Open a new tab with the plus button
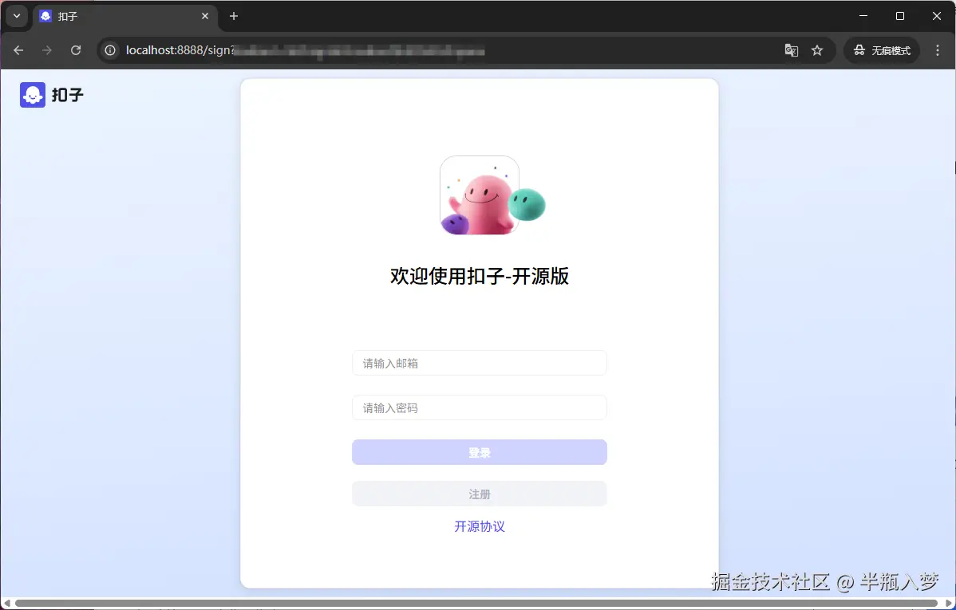This screenshot has width=956, height=610. (x=233, y=16)
